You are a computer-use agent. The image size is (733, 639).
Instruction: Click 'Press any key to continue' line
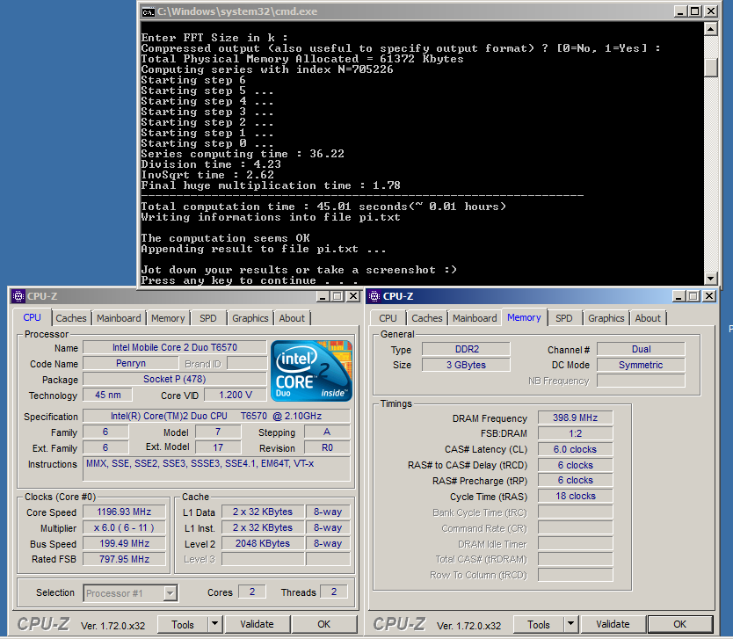250,280
